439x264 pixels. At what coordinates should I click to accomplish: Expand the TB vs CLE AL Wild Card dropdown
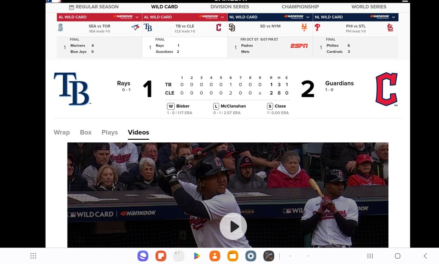coord(222,17)
